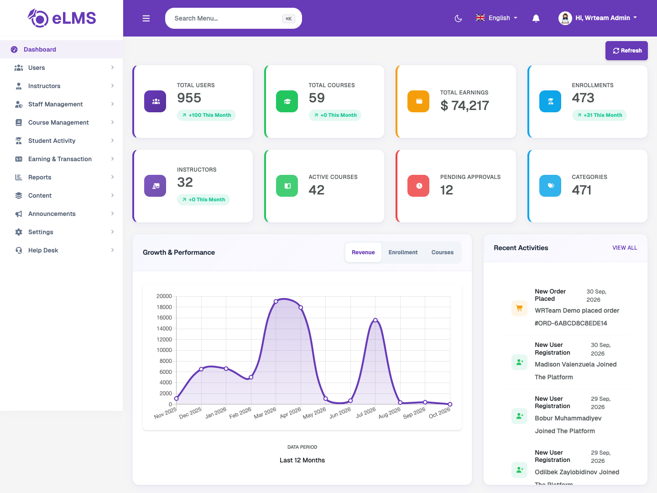Open the Content sidebar item
Viewport: 657px width, 493px height.
coord(62,195)
